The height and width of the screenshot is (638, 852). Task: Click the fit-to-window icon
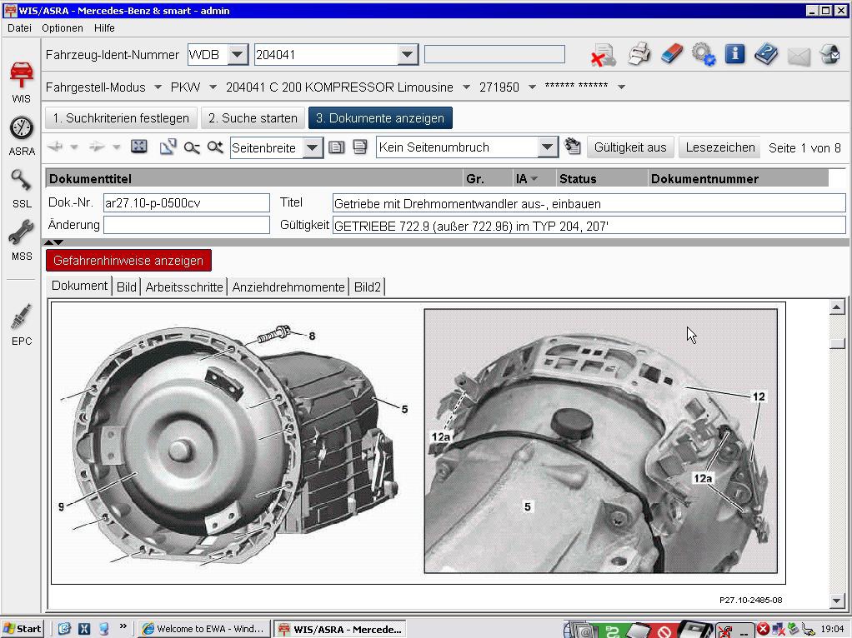click(139, 147)
